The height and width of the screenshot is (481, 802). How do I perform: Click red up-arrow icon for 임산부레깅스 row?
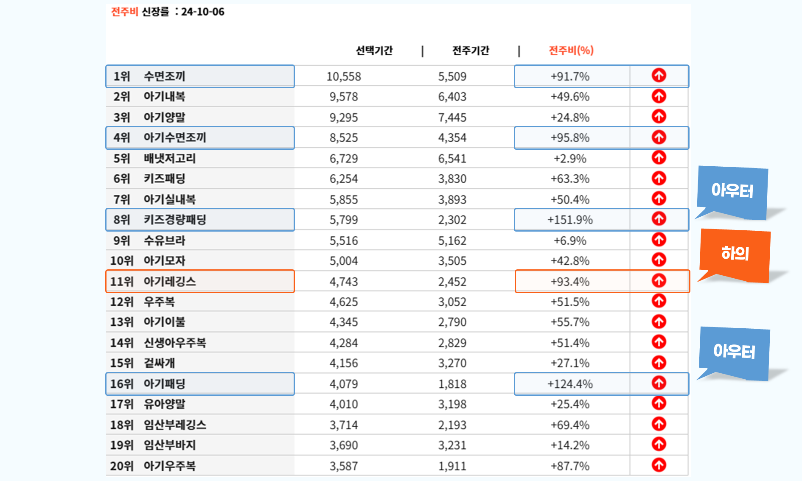(659, 424)
